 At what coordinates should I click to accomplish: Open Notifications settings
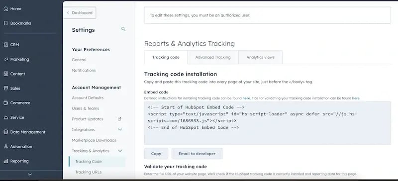pyautogui.click(x=84, y=70)
